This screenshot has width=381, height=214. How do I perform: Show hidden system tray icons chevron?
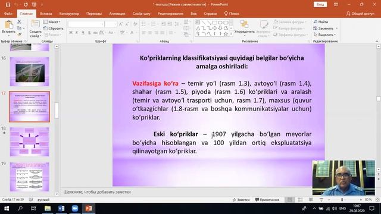314,209
